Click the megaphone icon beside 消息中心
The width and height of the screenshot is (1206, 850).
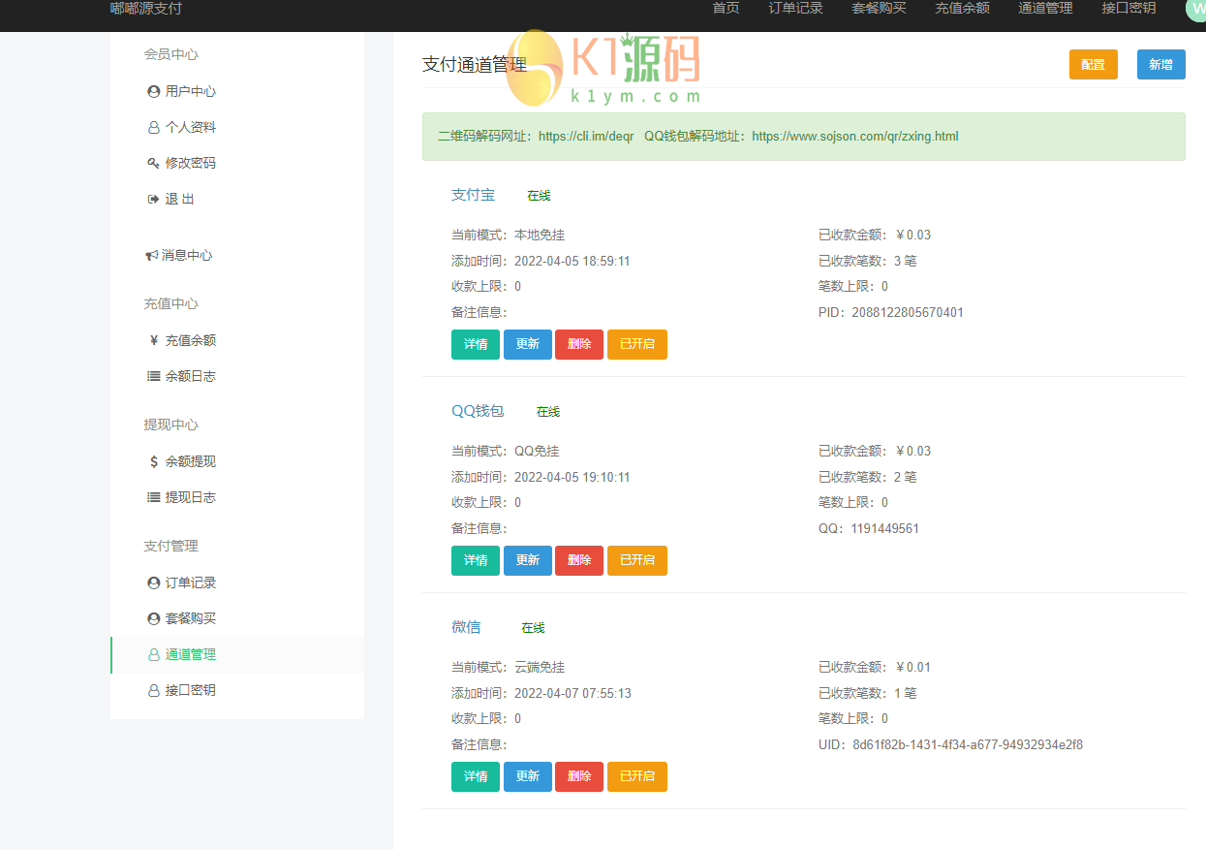click(152, 255)
